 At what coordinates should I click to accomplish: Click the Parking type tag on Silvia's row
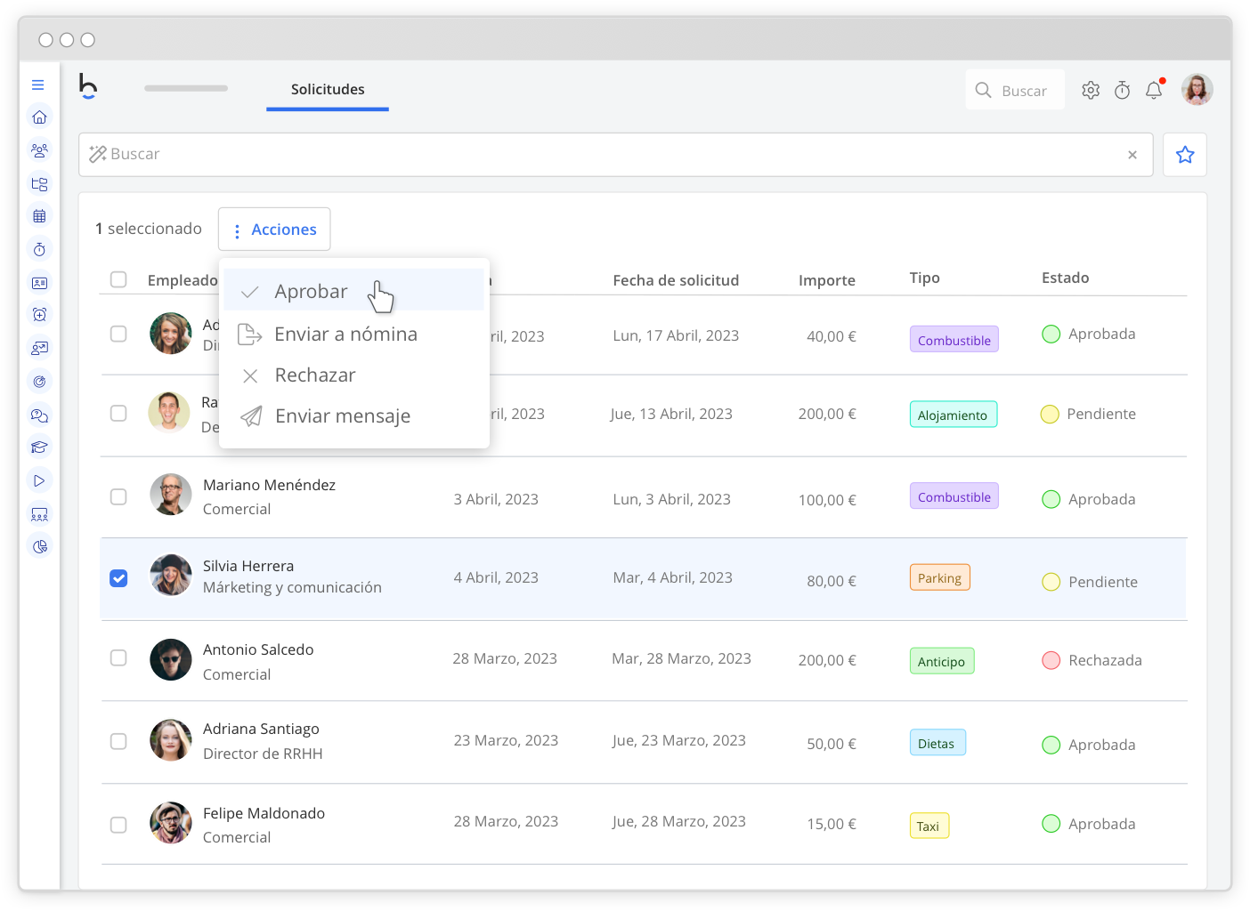[939, 576]
